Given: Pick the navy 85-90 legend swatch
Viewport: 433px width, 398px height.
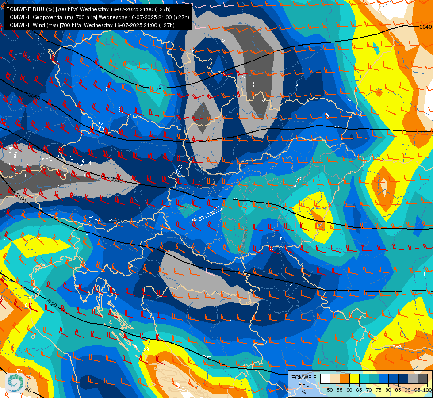Looking at the screenshot, I should (403, 379).
